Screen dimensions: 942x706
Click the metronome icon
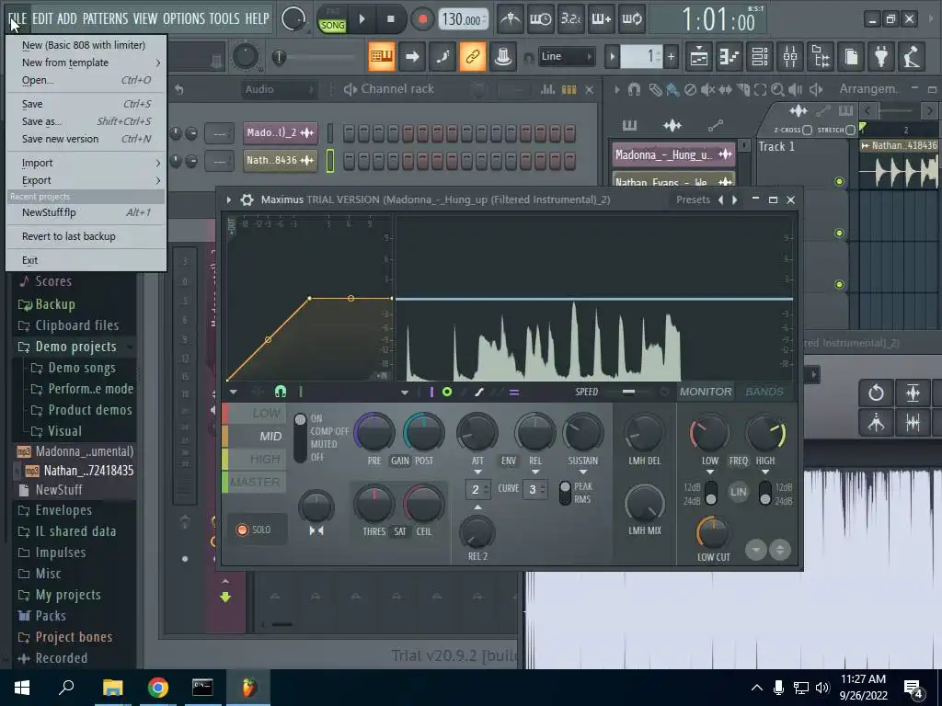(x=511, y=19)
